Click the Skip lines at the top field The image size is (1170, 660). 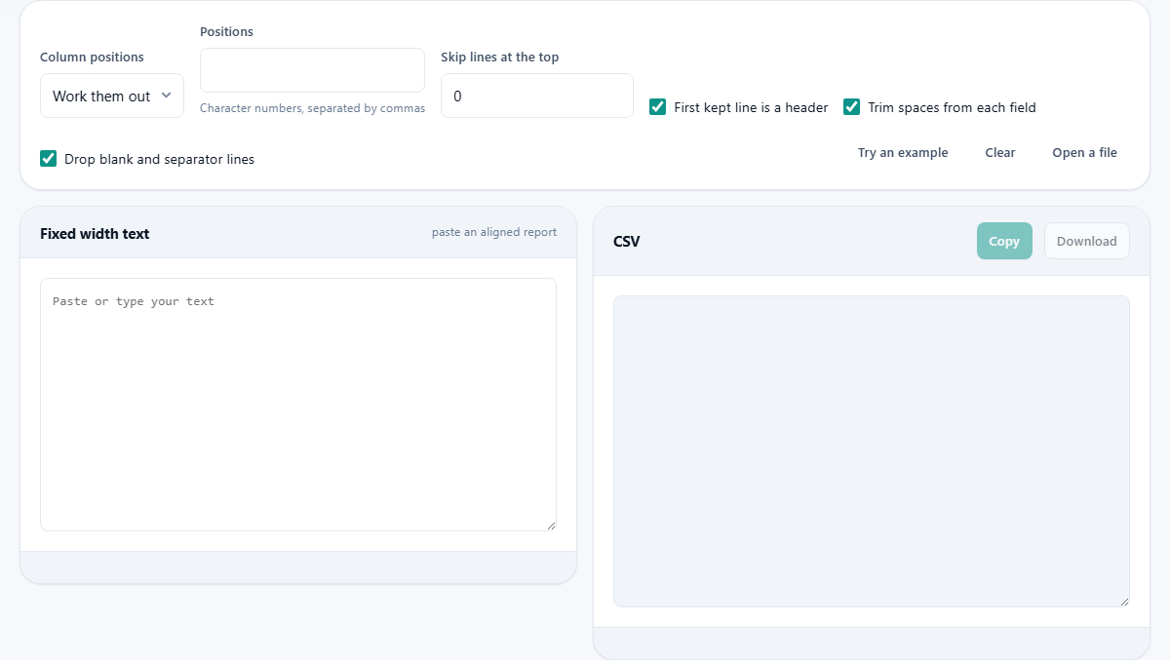pos(537,96)
